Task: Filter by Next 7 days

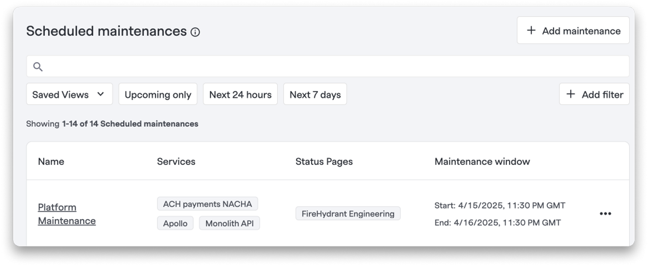Action: (x=315, y=94)
